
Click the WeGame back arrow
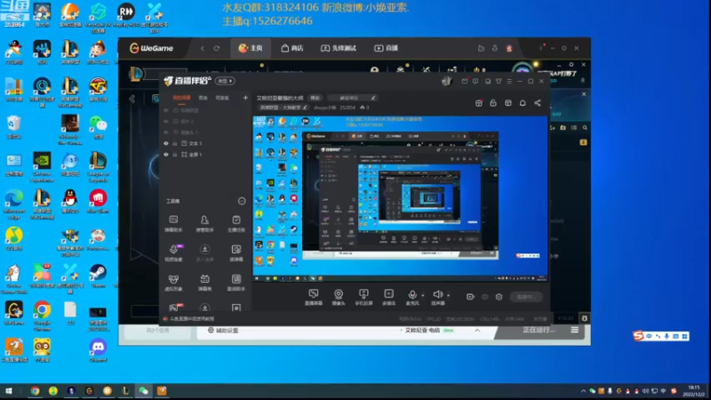coord(203,48)
